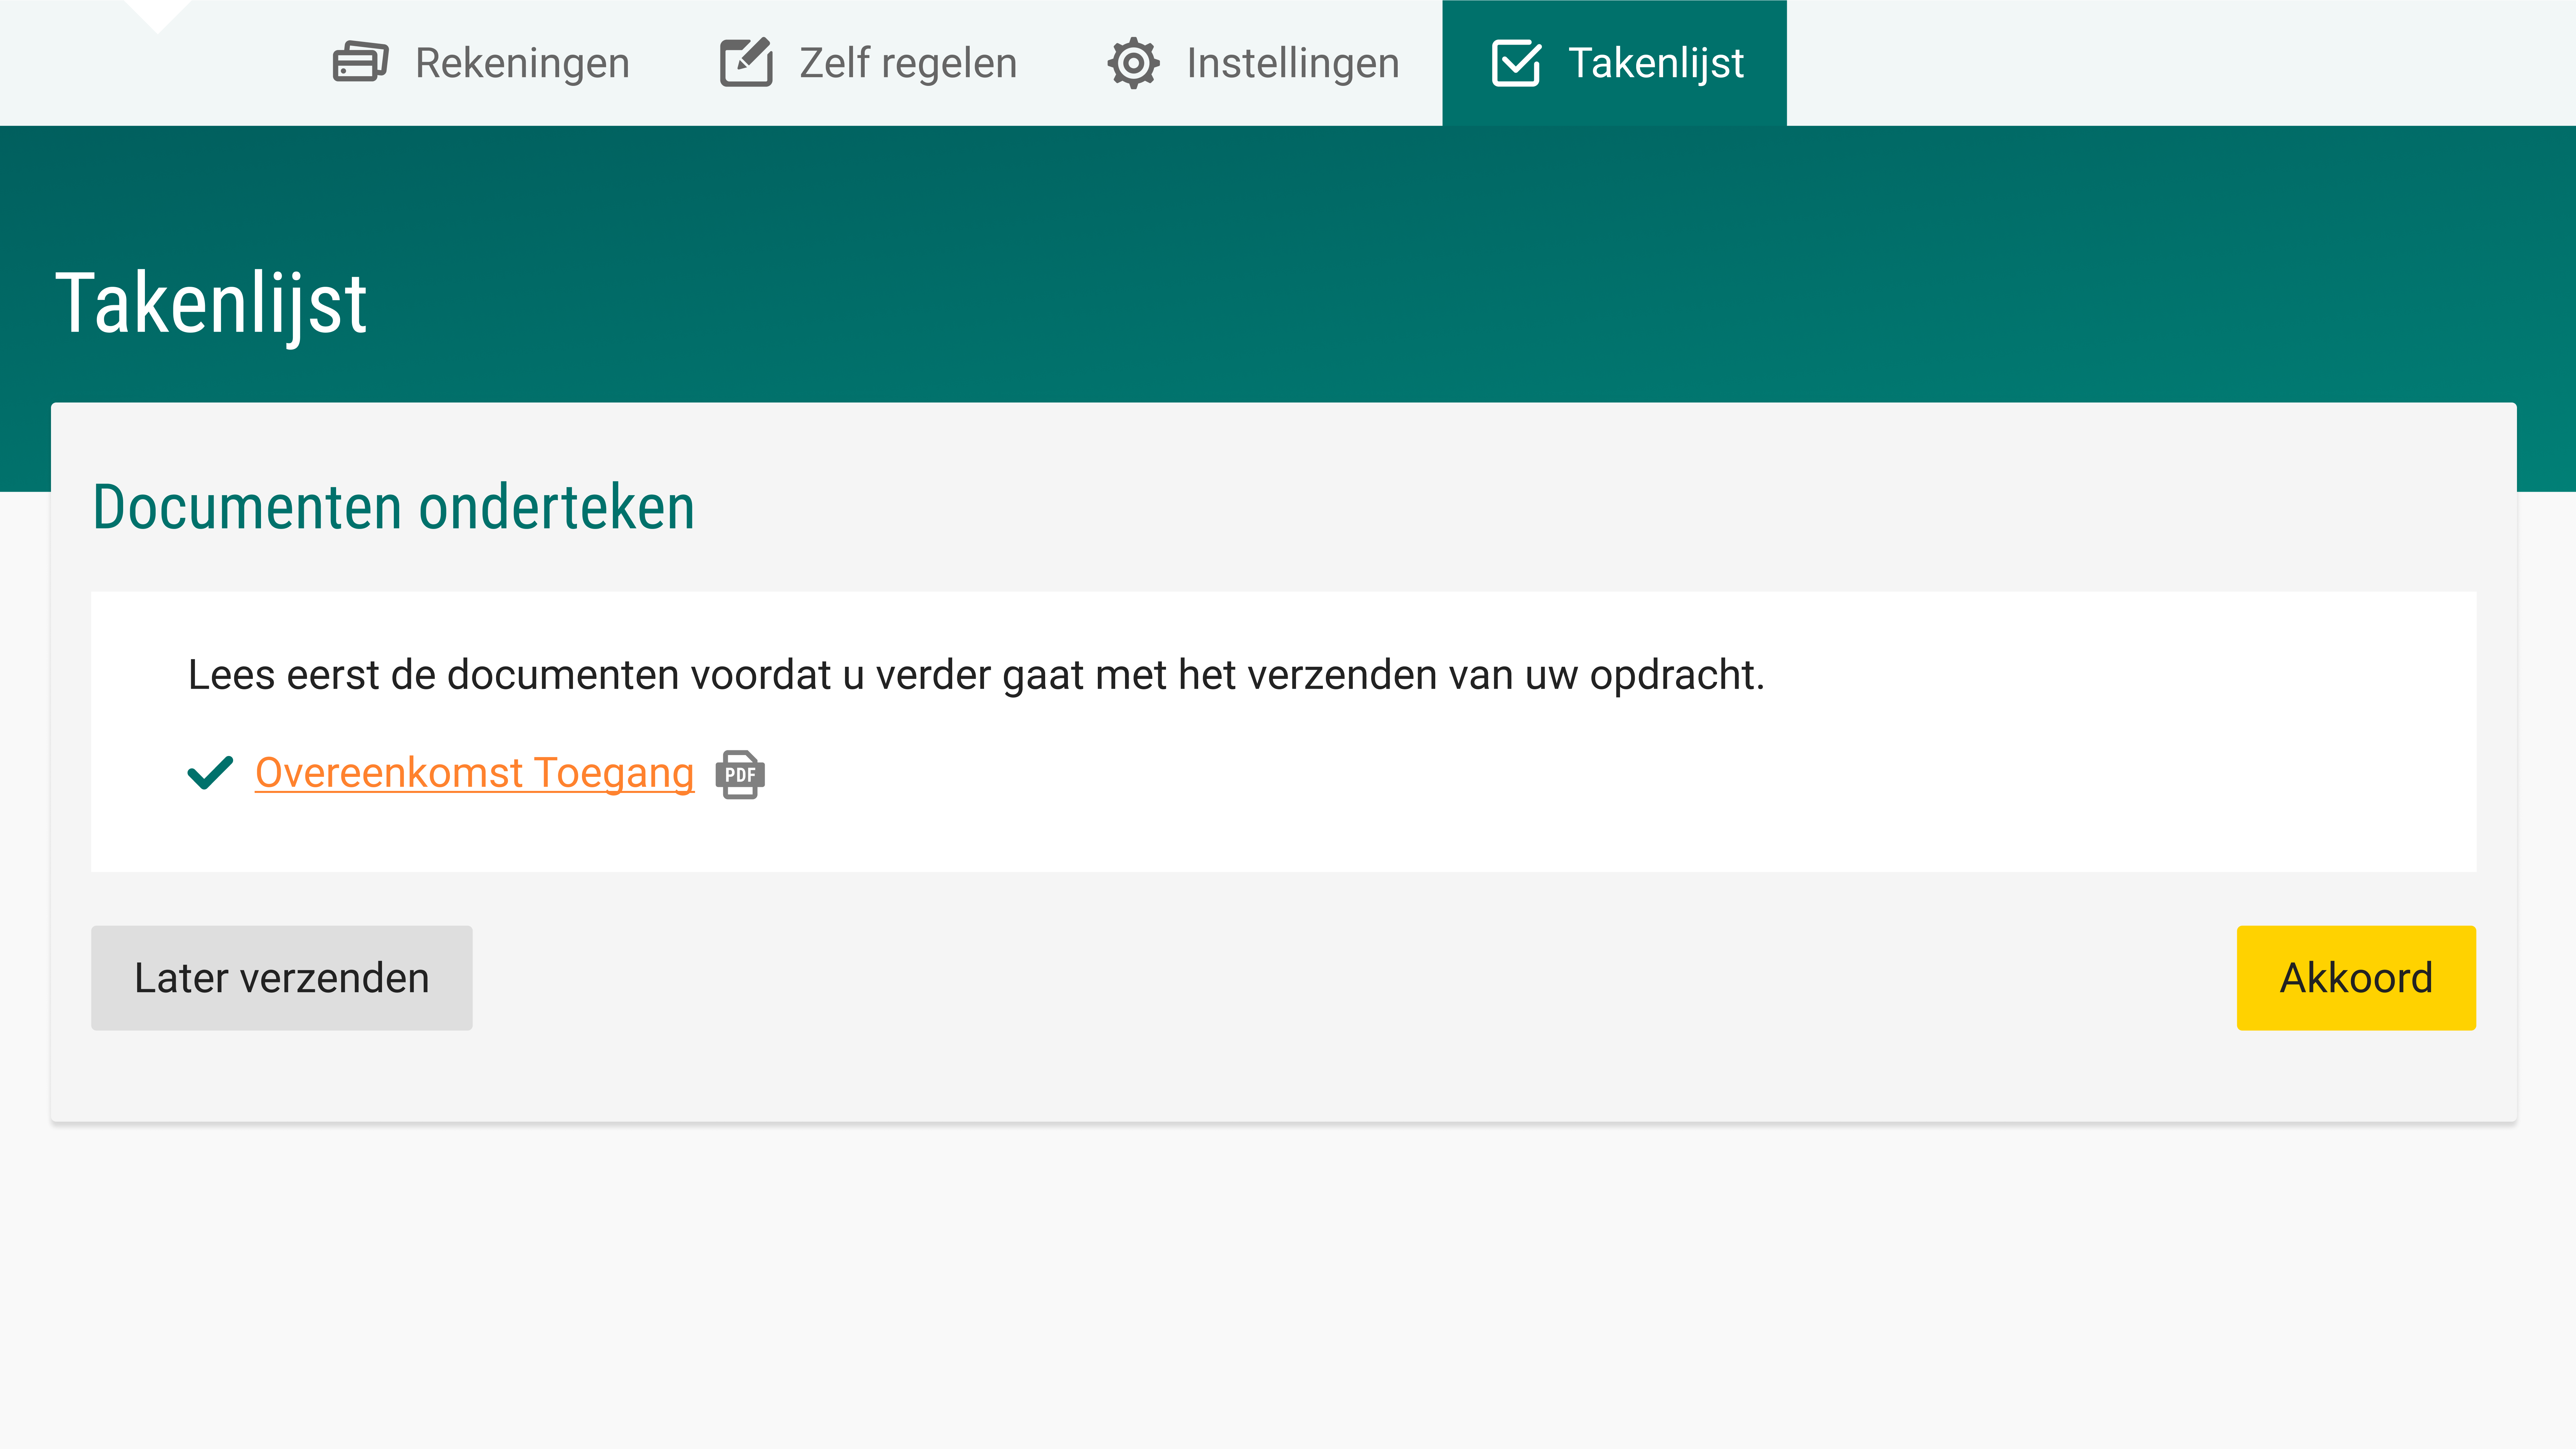Select the Takenlijst tab
The image size is (2576, 1449).
point(1614,63)
